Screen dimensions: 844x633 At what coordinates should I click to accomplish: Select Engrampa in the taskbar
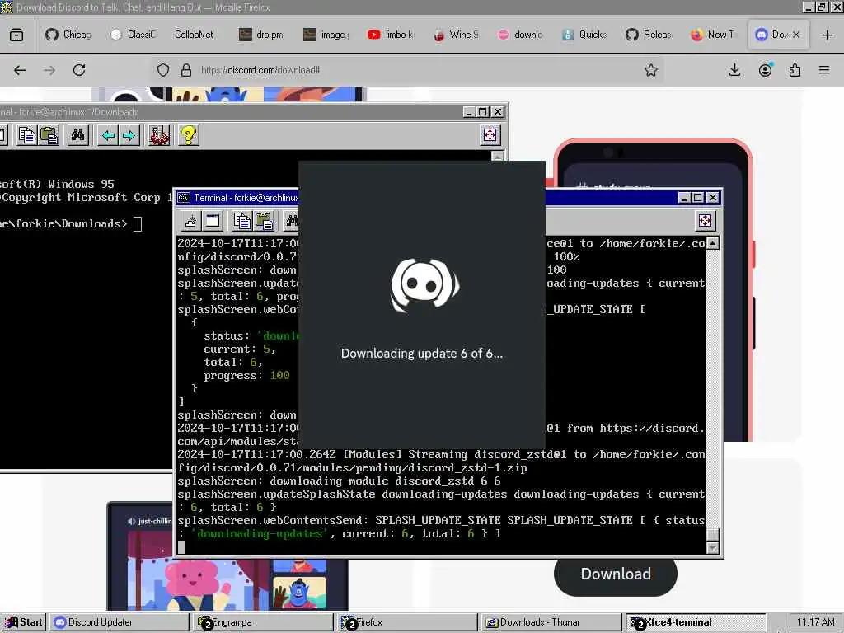263,622
